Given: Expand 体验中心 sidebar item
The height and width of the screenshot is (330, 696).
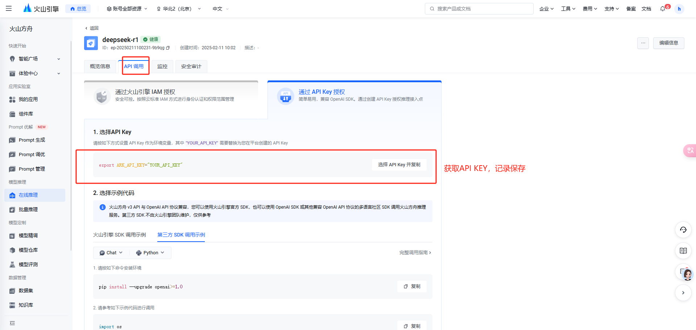Looking at the screenshot, I should pyautogui.click(x=35, y=73).
